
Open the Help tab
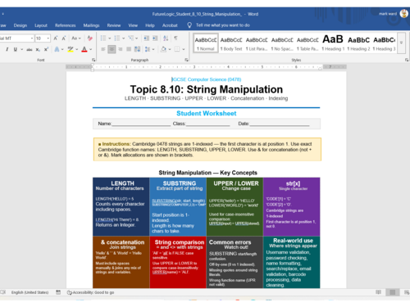pos(150,25)
